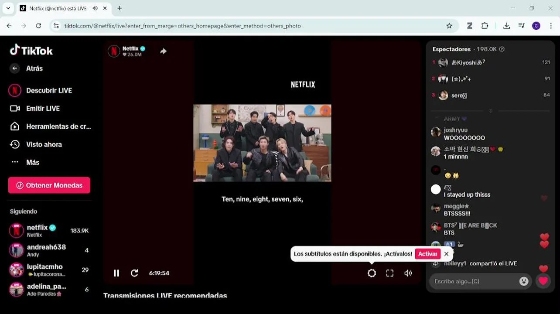Open Chrome extensions puzzle icon
Viewport: 560px width, 314px height.
(485, 26)
